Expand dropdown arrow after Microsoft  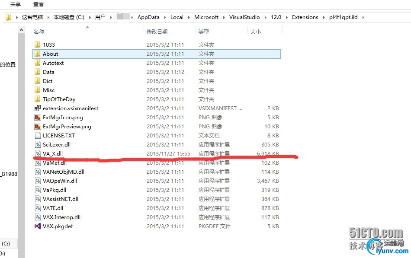[x=224, y=17]
